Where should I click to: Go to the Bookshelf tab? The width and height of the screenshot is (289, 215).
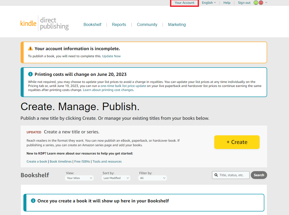click(x=92, y=24)
